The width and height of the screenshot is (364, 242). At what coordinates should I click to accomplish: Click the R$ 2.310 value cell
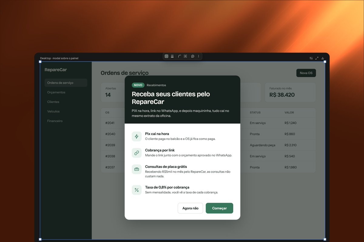(291, 145)
